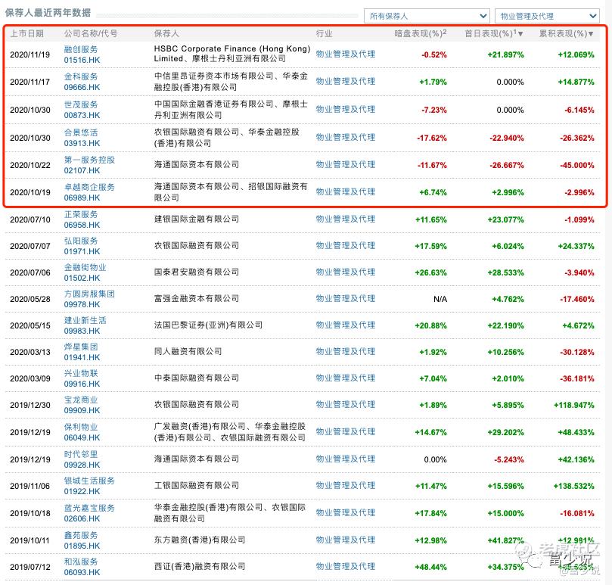This screenshot has width=612, height=585.
Task: Open stock code 09666.HK
Action: point(82,87)
